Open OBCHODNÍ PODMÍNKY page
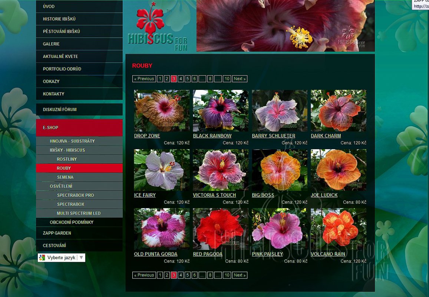Image resolution: width=429 pixels, height=297 pixels. tap(79, 222)
